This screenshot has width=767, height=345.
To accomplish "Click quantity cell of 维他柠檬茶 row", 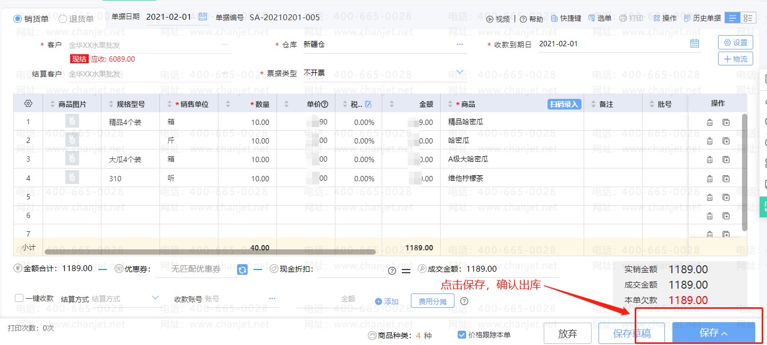I will coord(247,179).
